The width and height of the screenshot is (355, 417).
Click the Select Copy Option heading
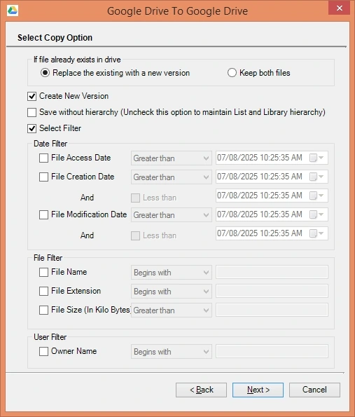pos(55,38)
